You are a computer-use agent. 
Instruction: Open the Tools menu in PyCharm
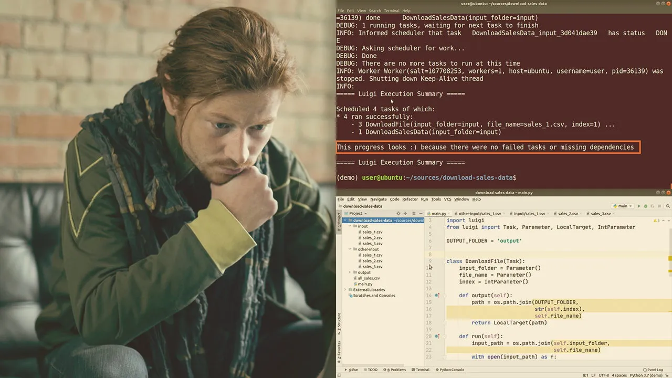(436, 199)
